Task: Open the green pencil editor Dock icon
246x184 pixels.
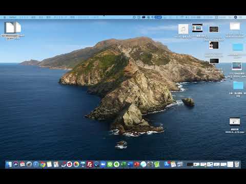Action: [x=157, y=165]
